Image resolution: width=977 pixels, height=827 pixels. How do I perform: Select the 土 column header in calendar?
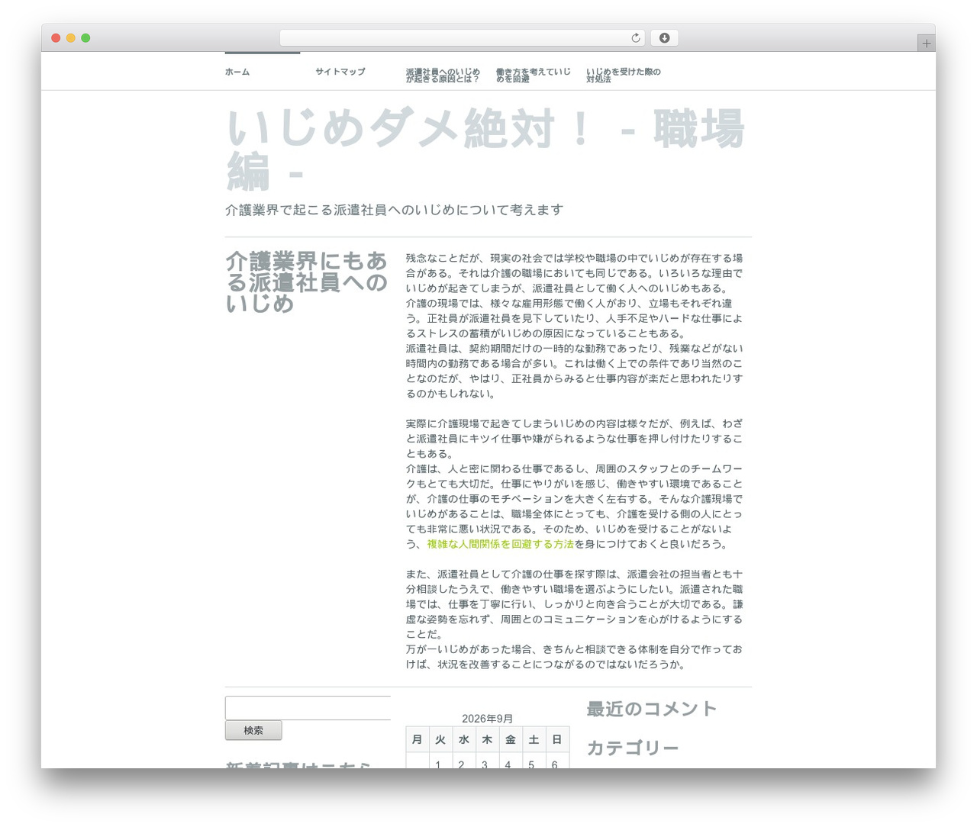pyautogui.click(x=534, y=739)
